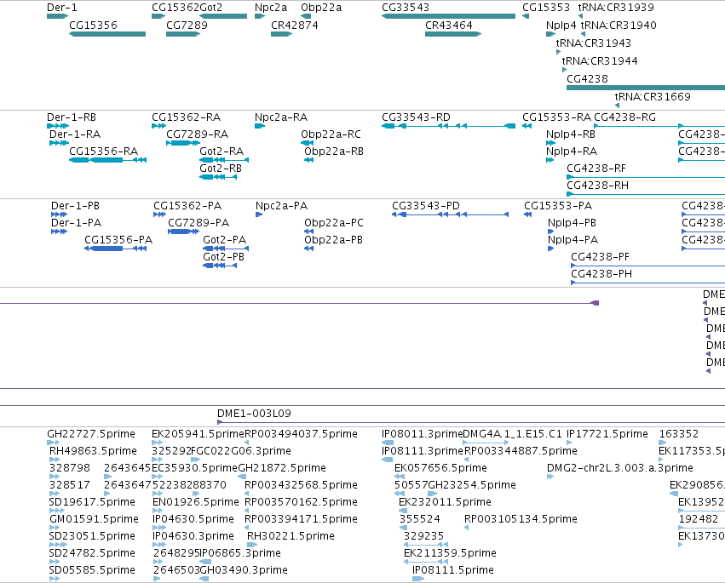725x583 pixels.
Task: Click the Obp22a gene label
Action: click(x=321, y=8)
